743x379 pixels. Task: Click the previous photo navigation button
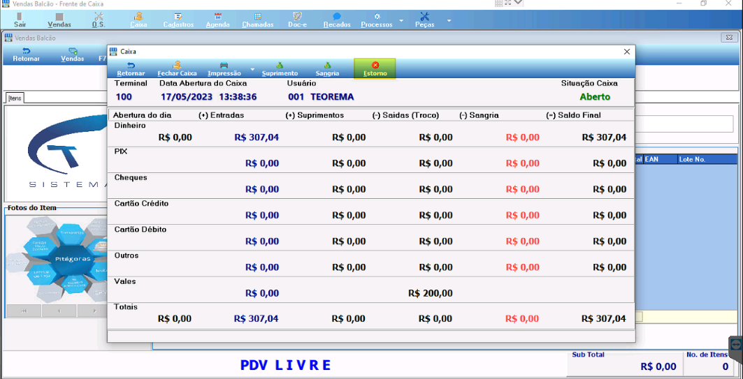click(x=59, y=311)
